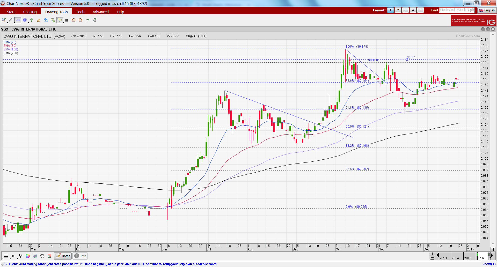Select the pencil highlighter drawing tool
The width and height of the screenshot is (497, 267).
pyautogui.click(x=39, y=20)
